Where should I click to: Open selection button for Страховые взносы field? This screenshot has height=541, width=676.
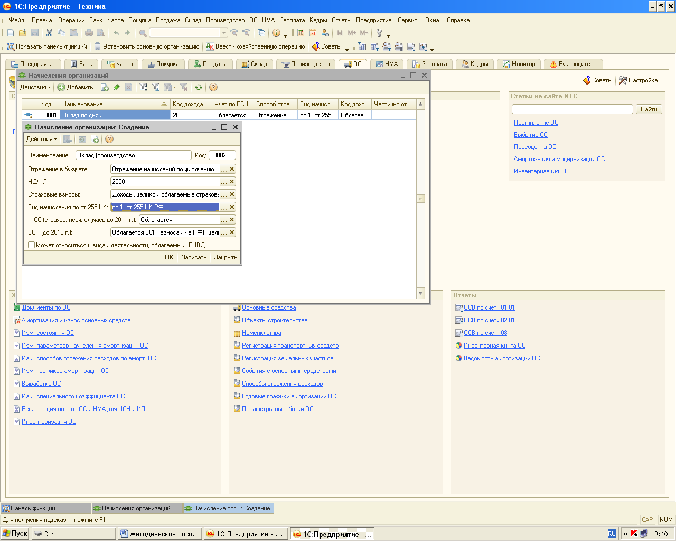[224, 194]
